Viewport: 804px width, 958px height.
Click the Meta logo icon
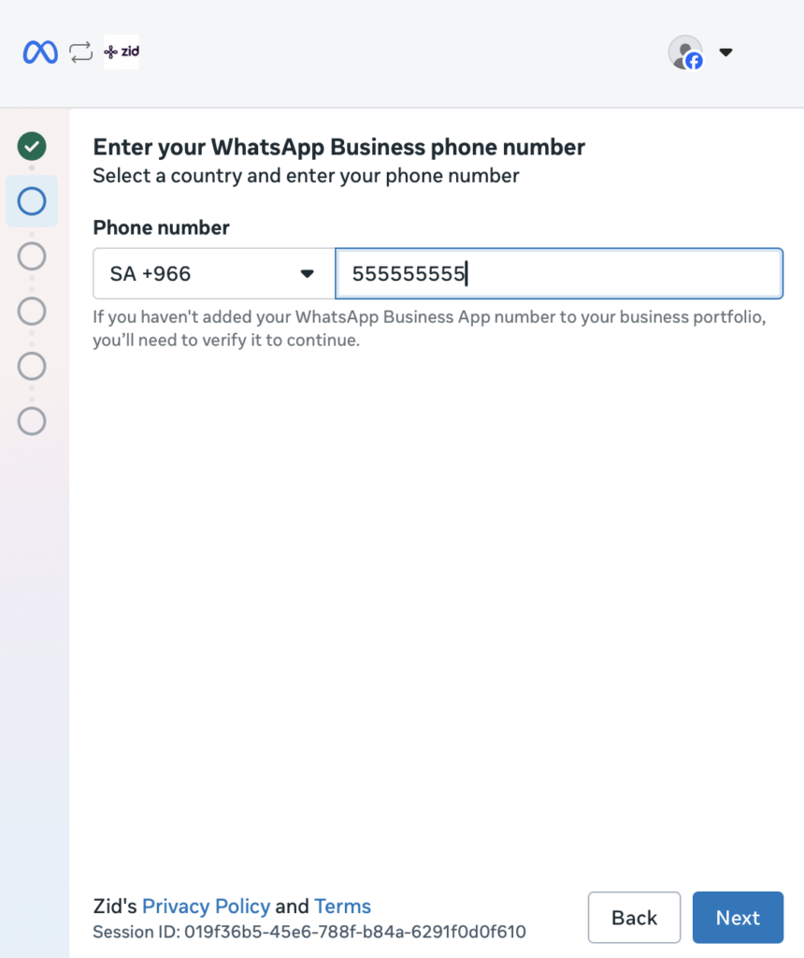pos(40,52)
